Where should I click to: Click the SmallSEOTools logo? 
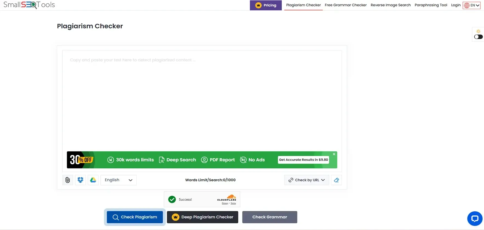coord(29,5)
